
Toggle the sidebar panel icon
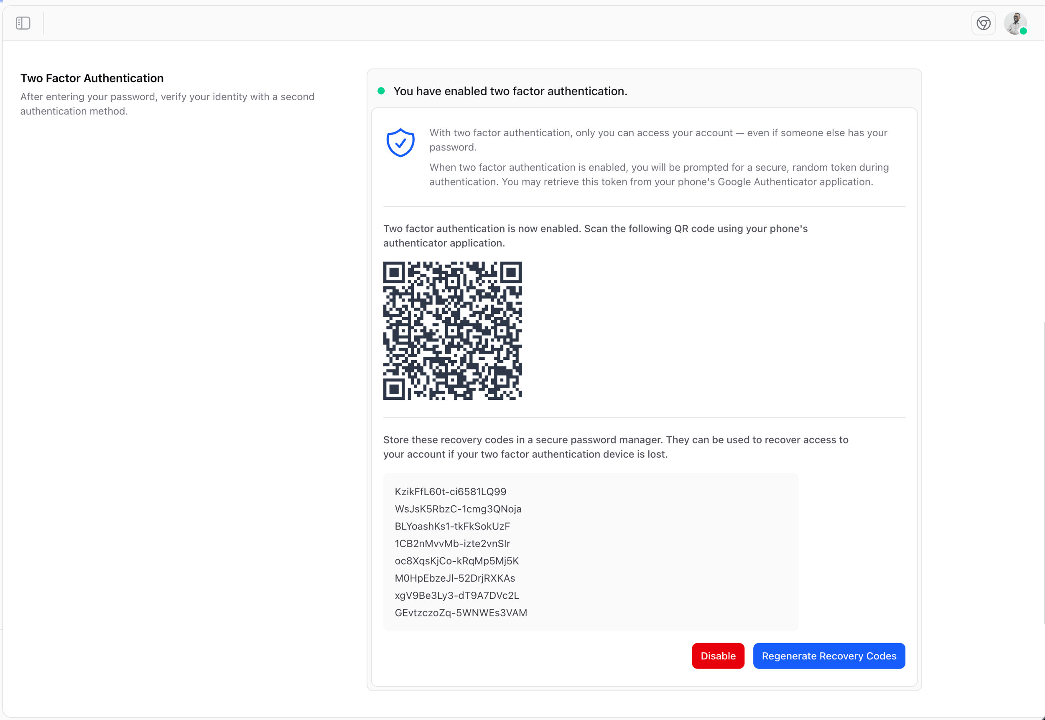pos(23,23)
